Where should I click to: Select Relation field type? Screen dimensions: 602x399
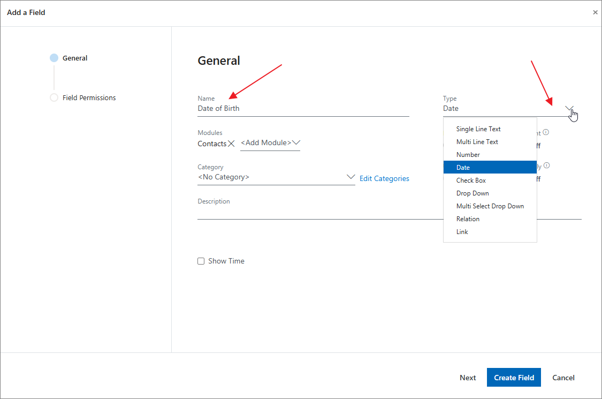(x=468, y=219)
